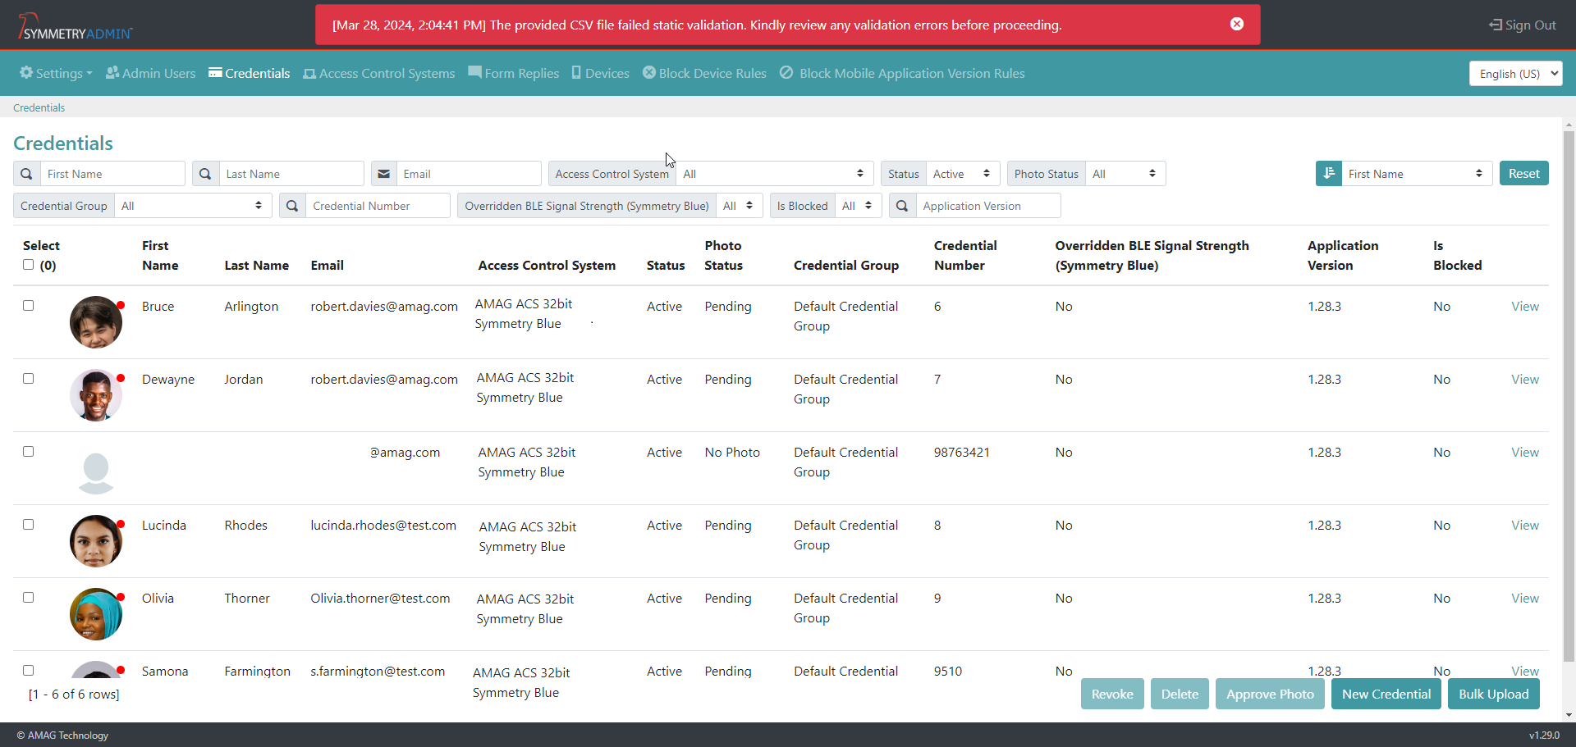1576x747 pixels.
Task: Open the sort by First Name dropdown
Action: tap(1417, 174)
